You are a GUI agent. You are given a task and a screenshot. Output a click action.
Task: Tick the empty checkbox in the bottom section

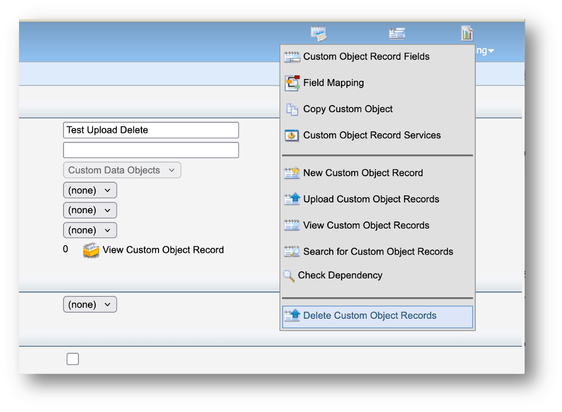click(x=72, y=359)
